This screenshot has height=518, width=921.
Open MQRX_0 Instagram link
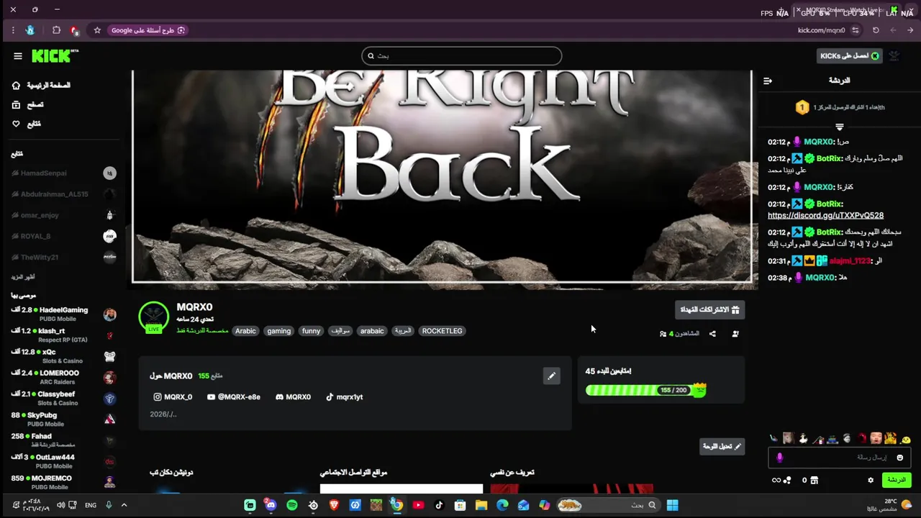coord(173,397)
